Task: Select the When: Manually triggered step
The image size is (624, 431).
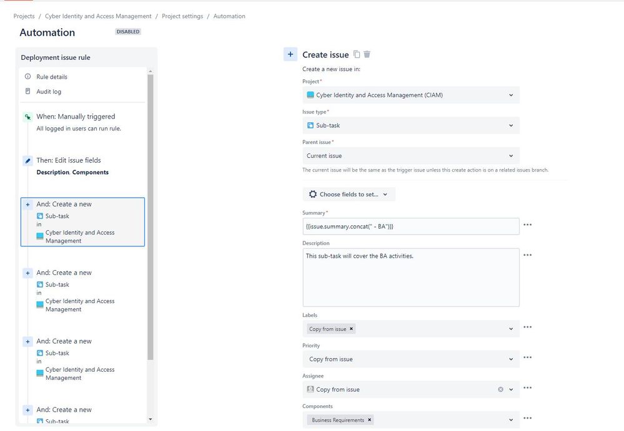Action: tap(83, 122)
